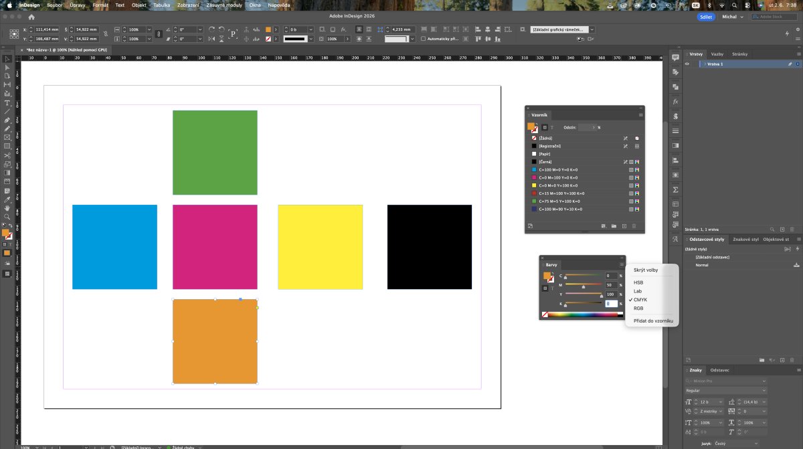Open the Objekt menu
The width and height of the screenshot is (803, 449).
139,5
